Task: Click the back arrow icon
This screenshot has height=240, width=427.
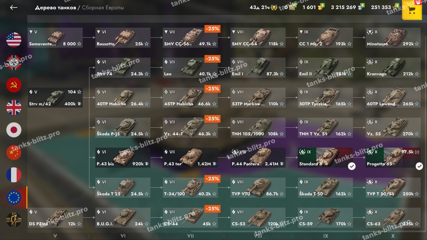Action: click(x=14, y=8)
